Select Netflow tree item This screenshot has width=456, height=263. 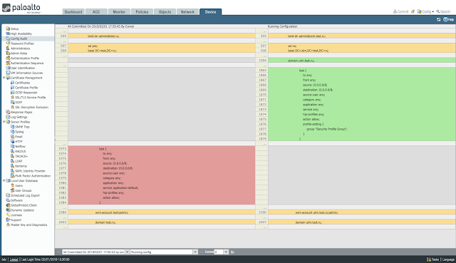20,146
